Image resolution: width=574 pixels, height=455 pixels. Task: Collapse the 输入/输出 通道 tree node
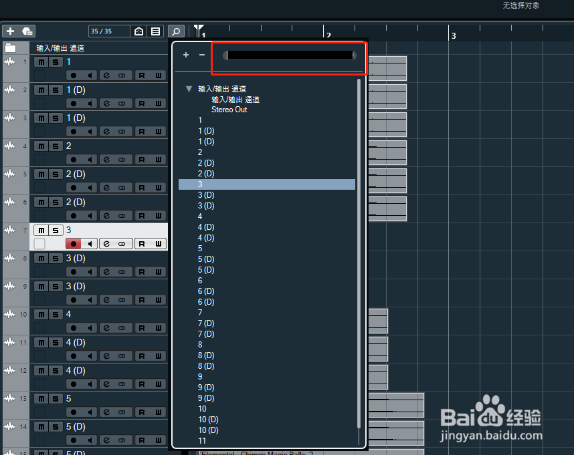(189, 89)
